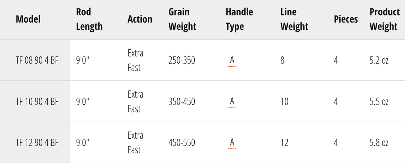
Task: Click the 350-450 grain weight cell
Action: coord(181,102)
